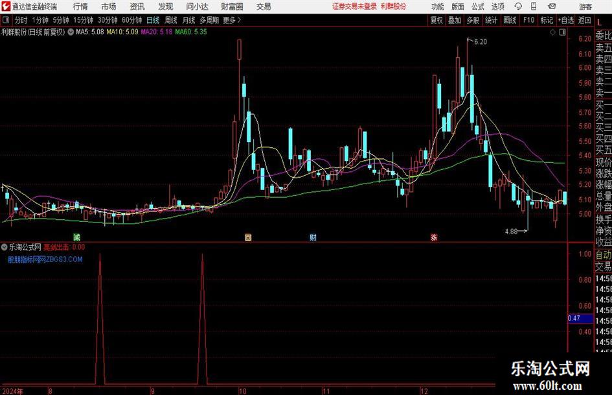Click the MA10: 5.09 indicator label
Image resolution: width=612 pixels, height=395 pixels.
(122, 32)
